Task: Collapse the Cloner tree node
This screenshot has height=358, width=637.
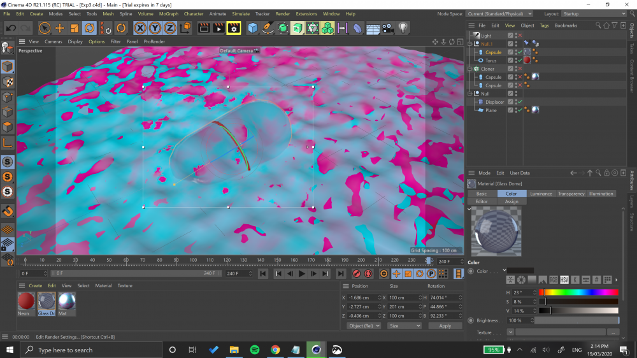Action: (x=470, y=69)
